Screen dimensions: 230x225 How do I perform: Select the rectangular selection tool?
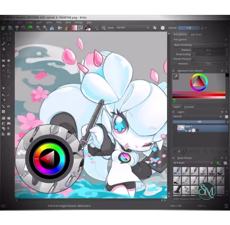3,118
